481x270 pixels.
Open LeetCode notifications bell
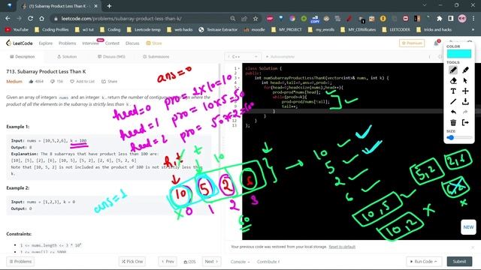[x=436, y=43]
